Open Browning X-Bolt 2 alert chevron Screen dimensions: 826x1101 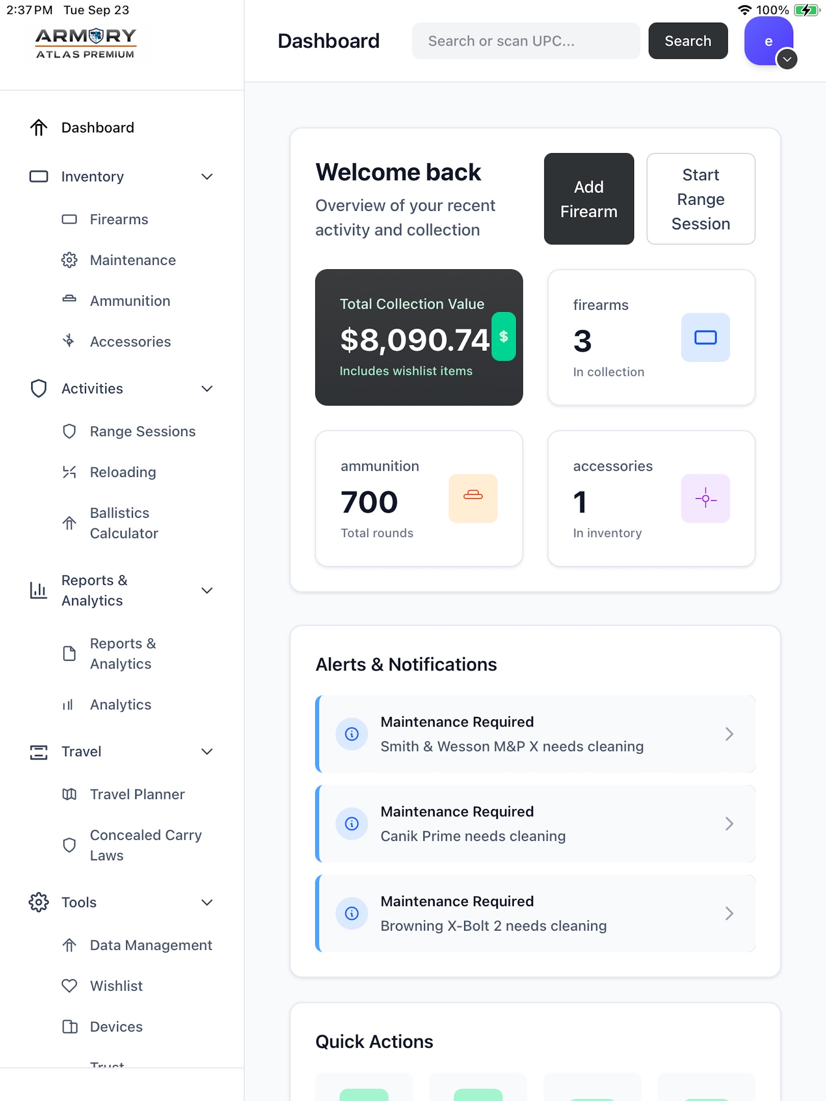730,913
